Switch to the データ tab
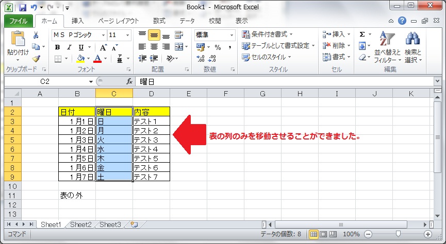The height and width of the screenshot is (244, 446). pos(187,21)
